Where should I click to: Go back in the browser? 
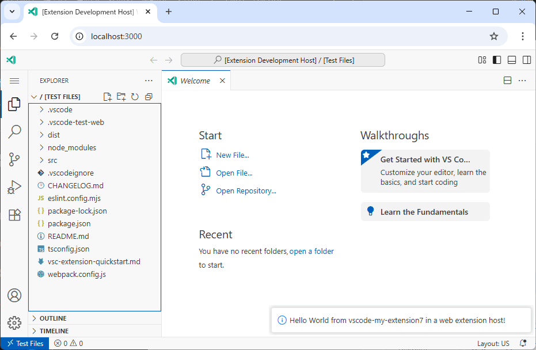click(x=13, y=36)
